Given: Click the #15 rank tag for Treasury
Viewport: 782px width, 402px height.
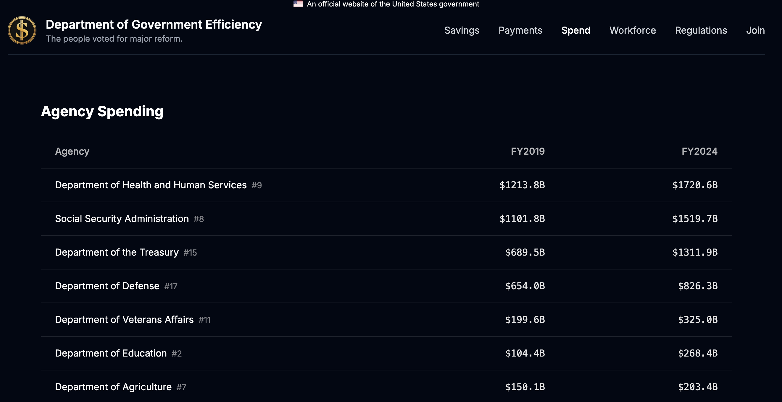Looking at the screenshot, I should click(x=190, y=253).
